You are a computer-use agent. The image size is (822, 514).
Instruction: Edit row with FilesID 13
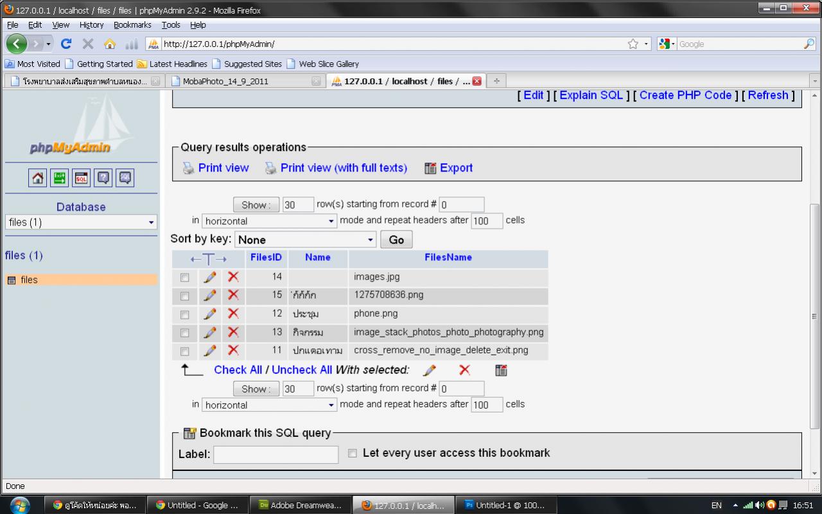tap(209, 332)
